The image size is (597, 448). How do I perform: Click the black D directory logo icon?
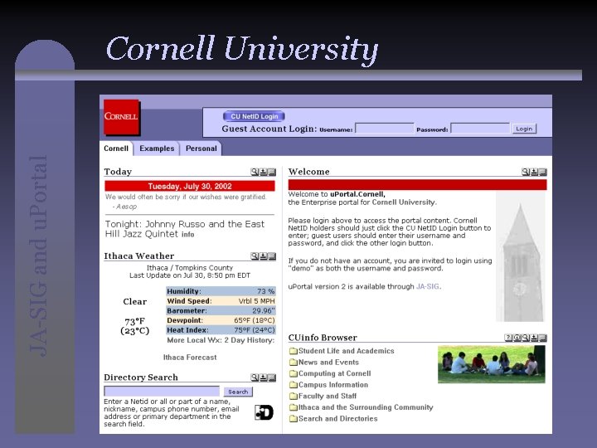pyautogui.click(x=264, y=412)
